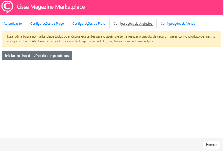The image size is (223, 151).
Task: Click the Cissa Magazine logo icon
Action: [7, 7]
